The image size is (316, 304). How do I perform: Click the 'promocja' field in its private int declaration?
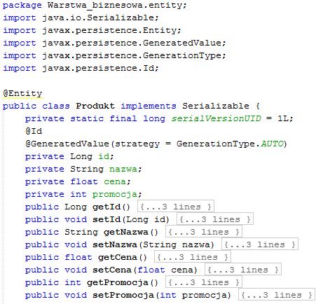[115, 194]
